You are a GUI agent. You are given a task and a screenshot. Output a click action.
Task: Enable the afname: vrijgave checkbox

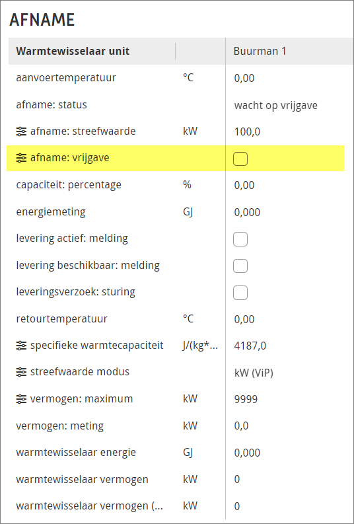240,159
